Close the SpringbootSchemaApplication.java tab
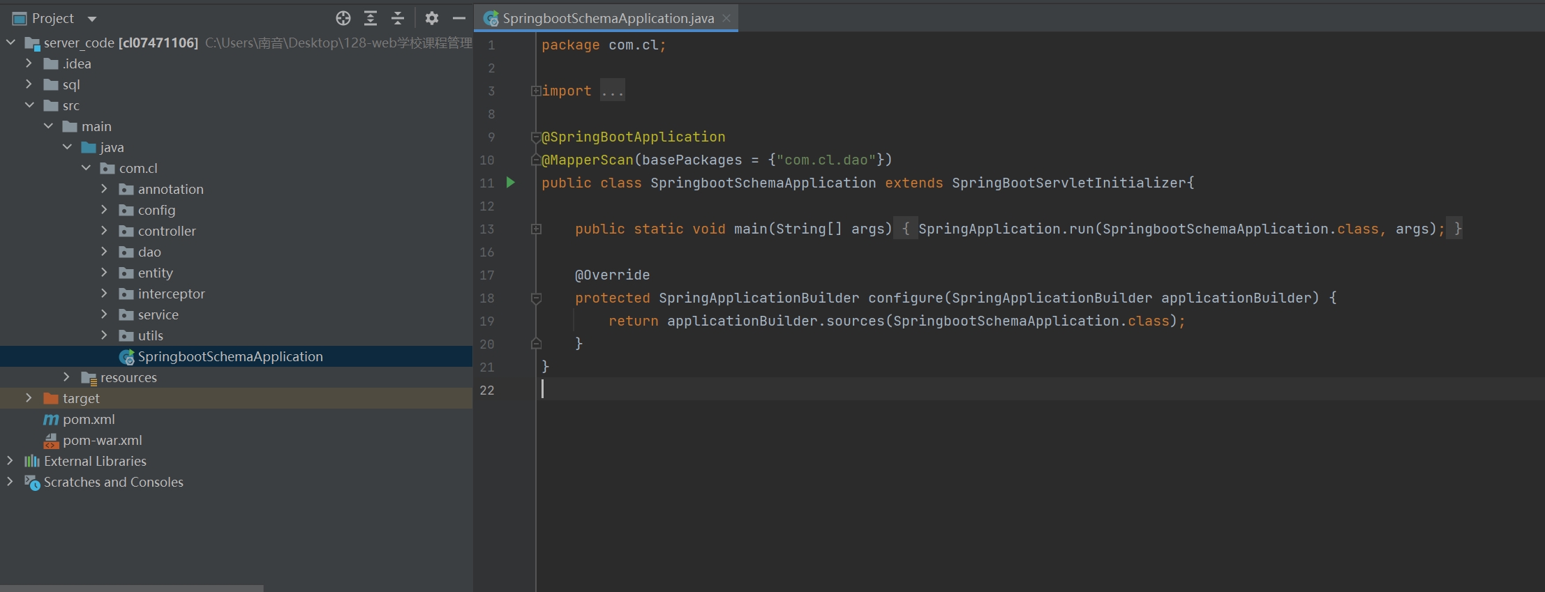The height and width of the screenshot is (592, 1545). [726, 18]
